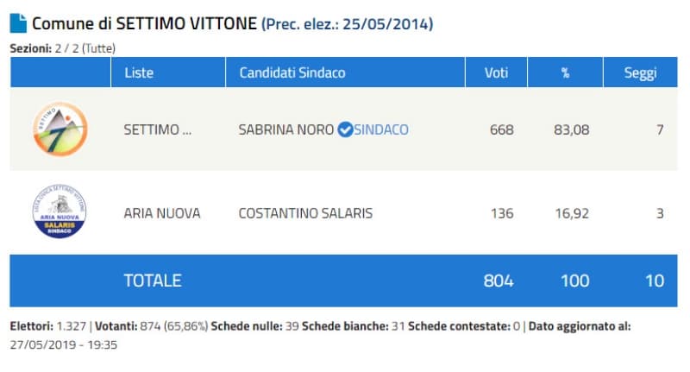This screenshot has height=372, width=690.
Task: Click the document icon beside Comune title
Action: [x=18, y=23]
